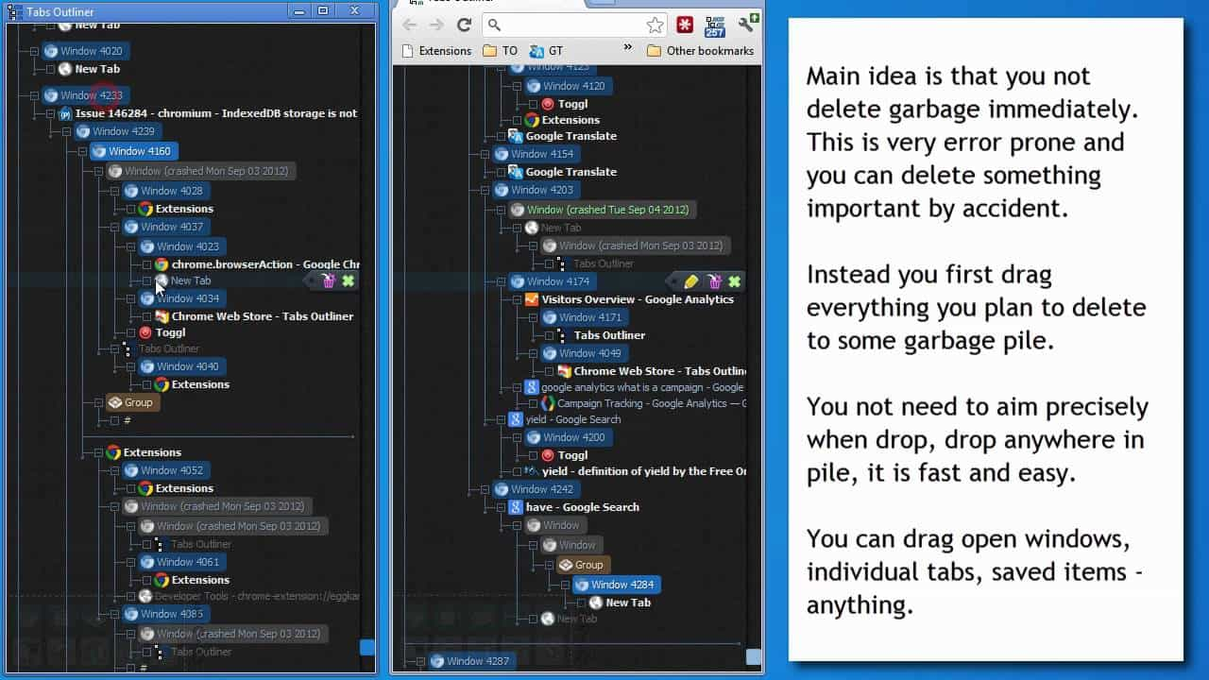1209x680 pixels.
Task: Open 'yield - definition of yield' entry
Action: (x=636, y=471)
